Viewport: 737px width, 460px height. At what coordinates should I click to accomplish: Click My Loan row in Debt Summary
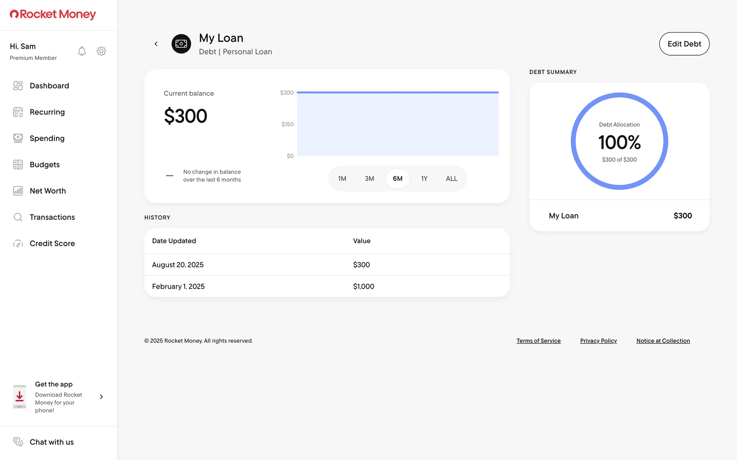pos(619,216)
